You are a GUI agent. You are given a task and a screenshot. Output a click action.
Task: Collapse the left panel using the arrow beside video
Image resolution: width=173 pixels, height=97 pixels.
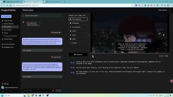pyautogui.click(x=90, y=36)
